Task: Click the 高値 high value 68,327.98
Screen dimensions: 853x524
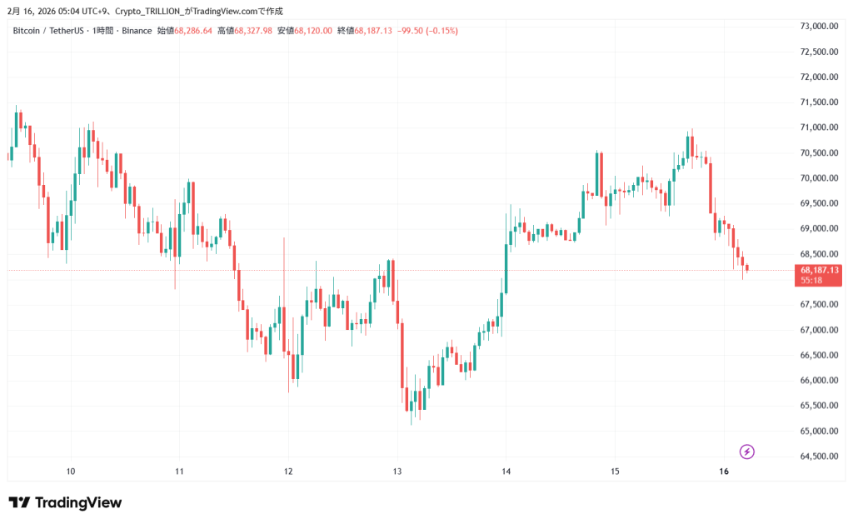Action: pos(253,31)
